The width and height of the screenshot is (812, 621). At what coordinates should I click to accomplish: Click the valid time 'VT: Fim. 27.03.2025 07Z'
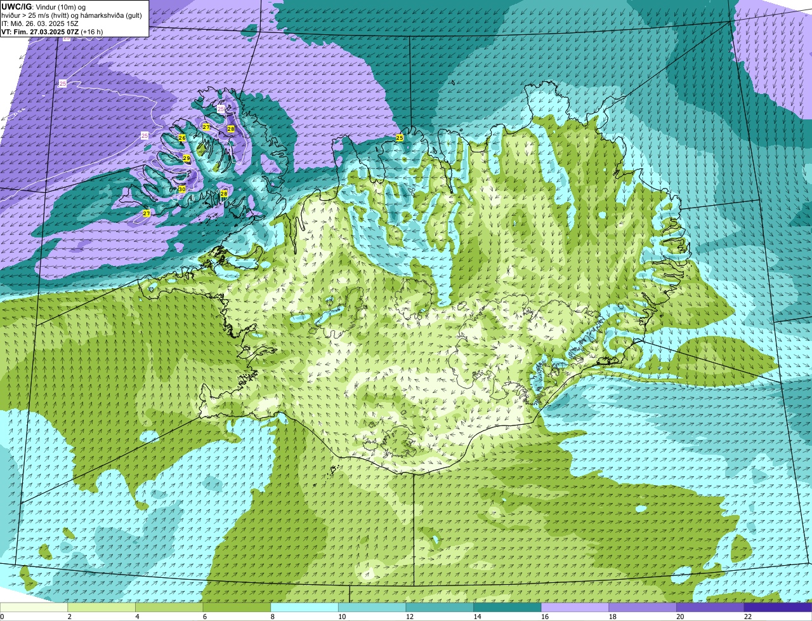coord(40,32)
